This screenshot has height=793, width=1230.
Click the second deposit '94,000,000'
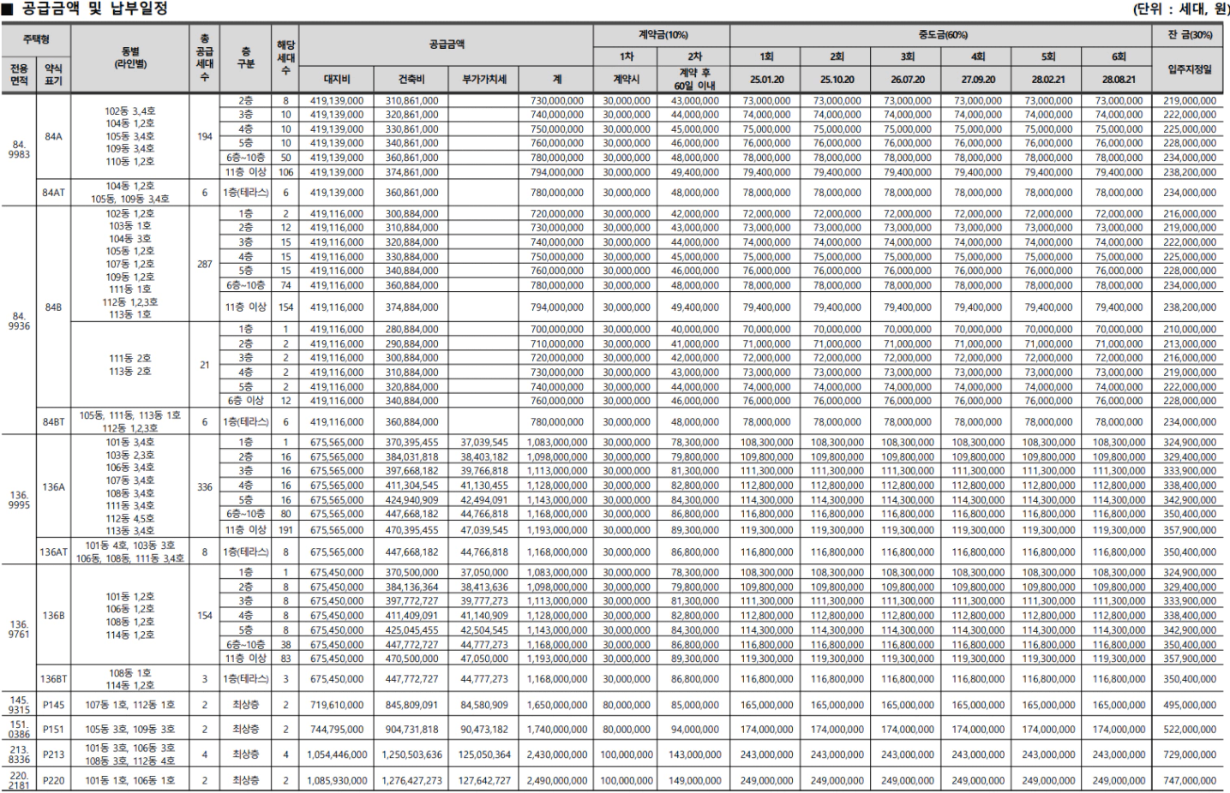click(x=695, y=730)
